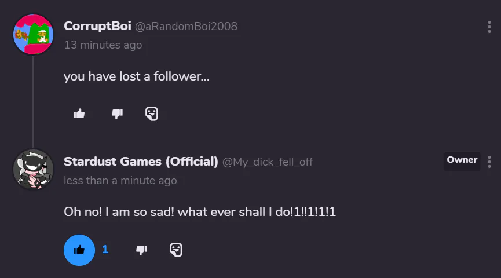Open the handle next to Stardust Games (Official)

268,162
